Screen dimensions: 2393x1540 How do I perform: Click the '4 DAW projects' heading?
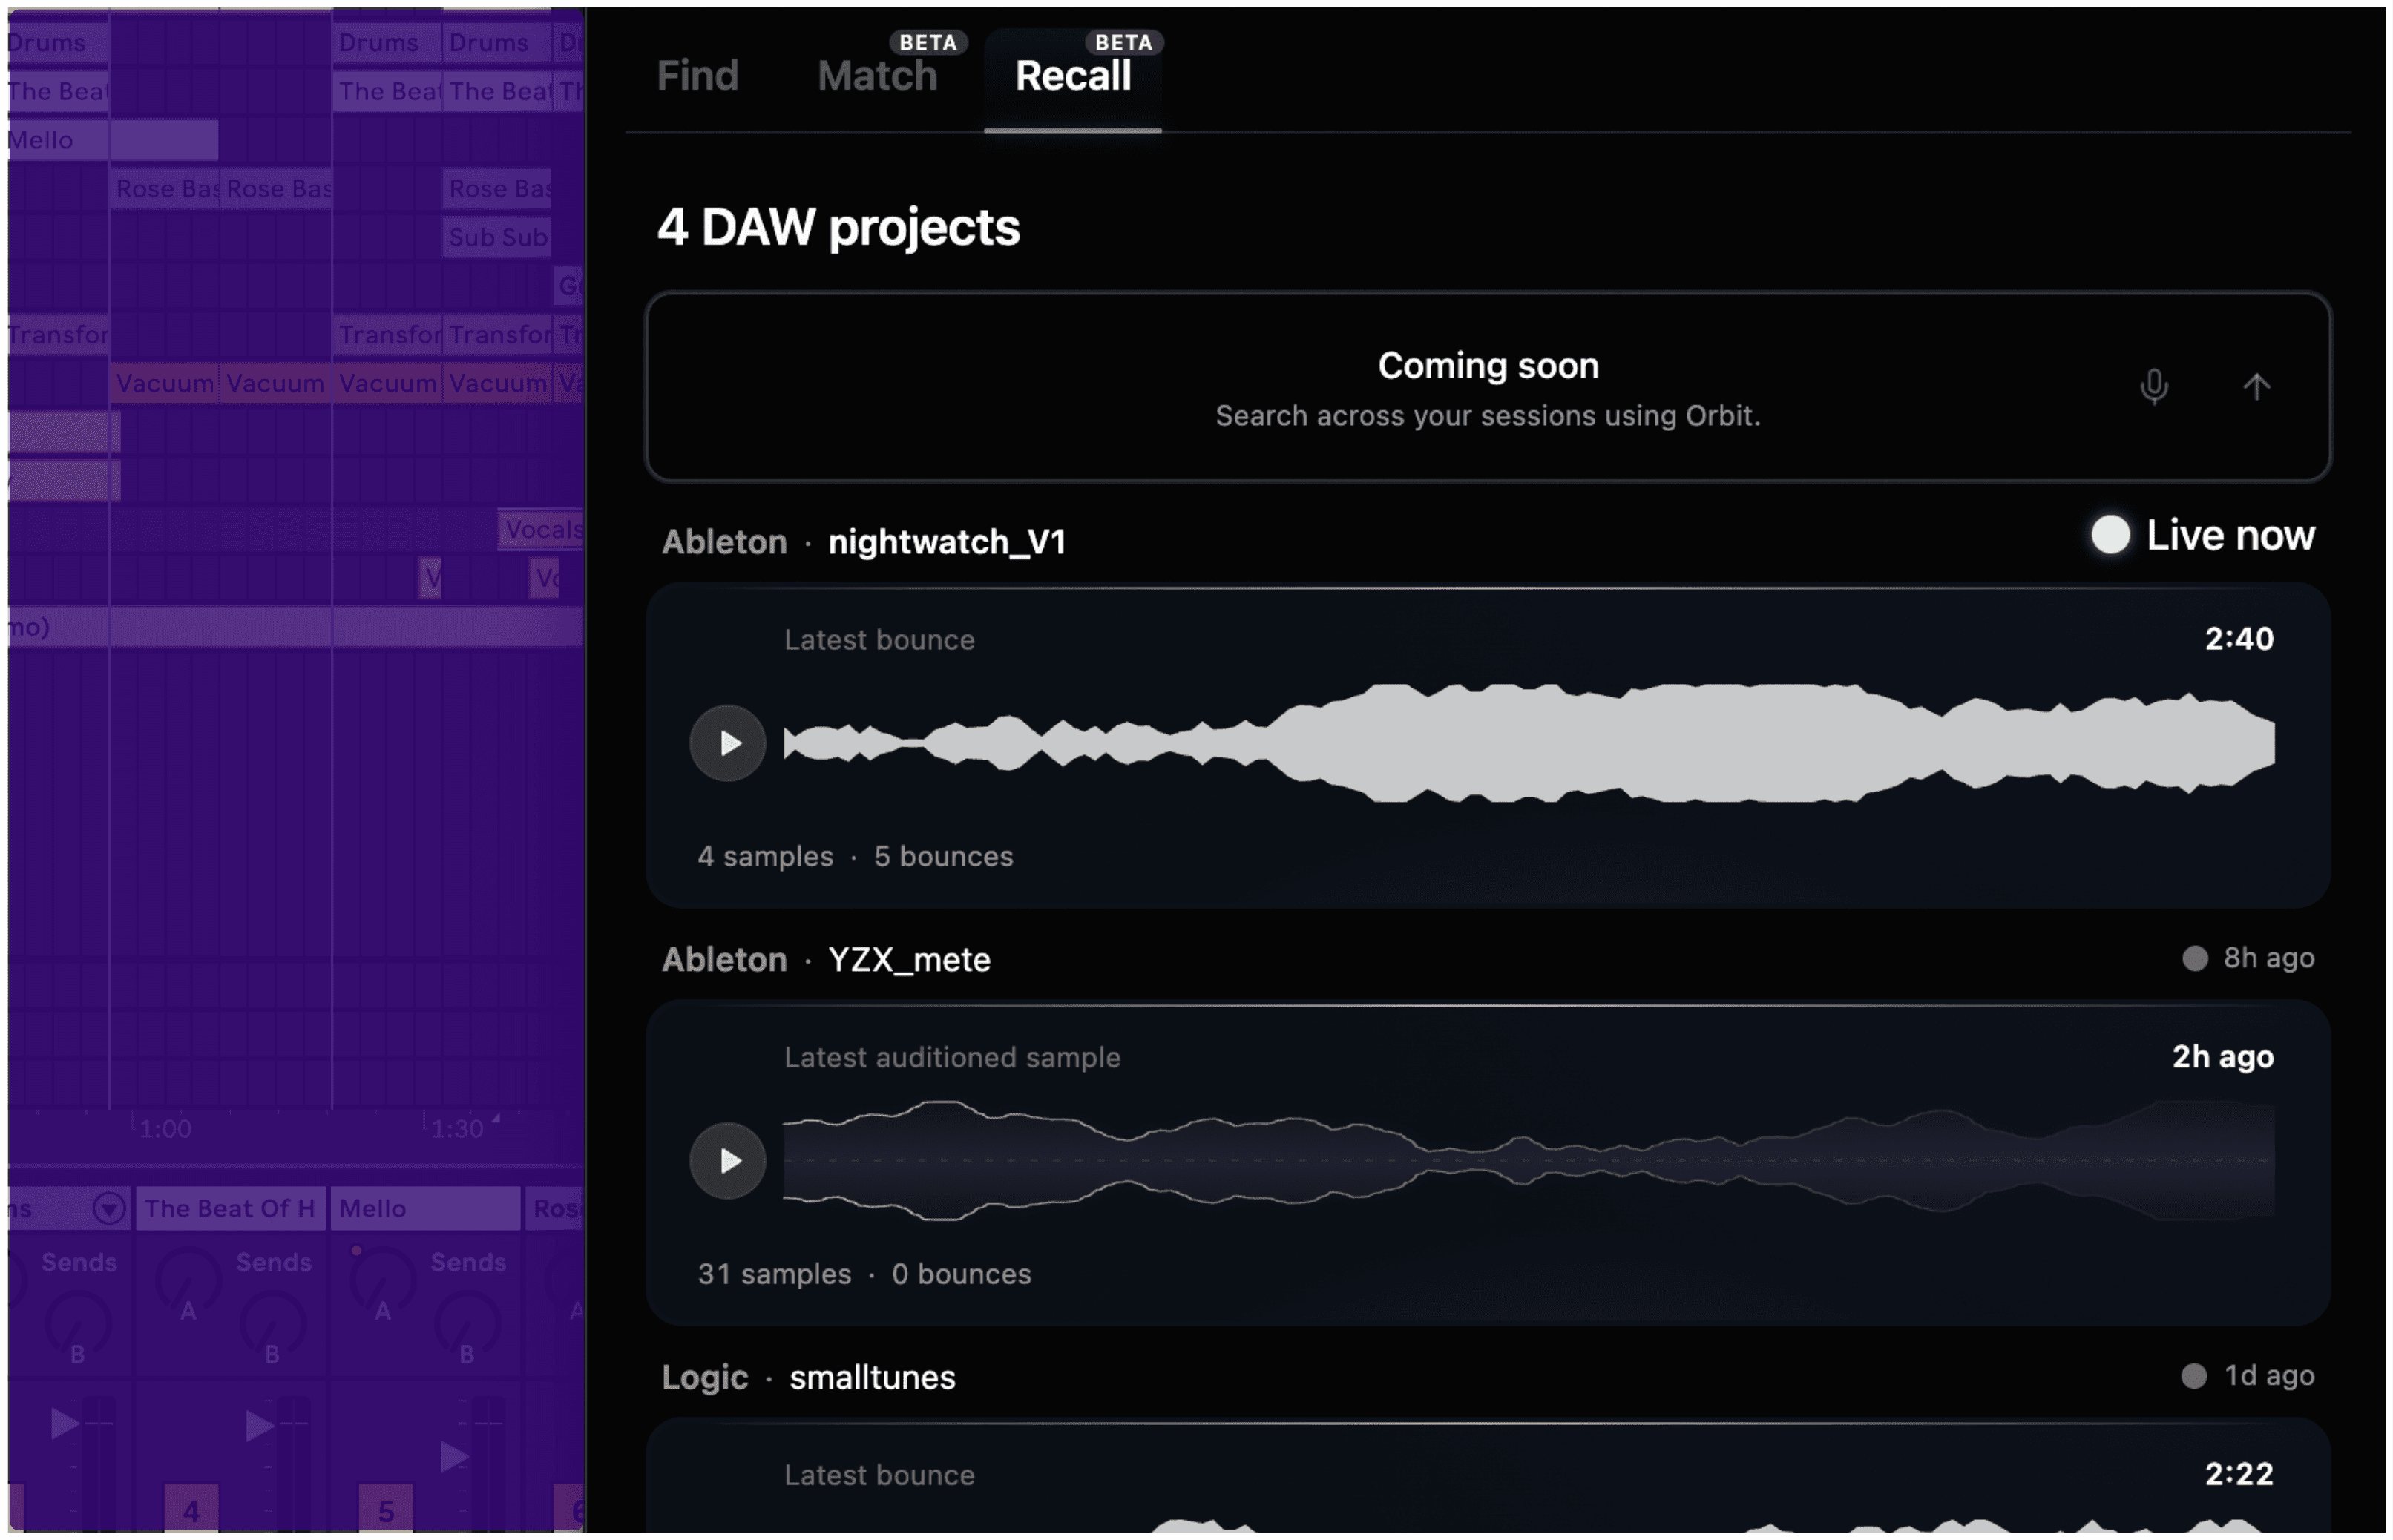838,228
